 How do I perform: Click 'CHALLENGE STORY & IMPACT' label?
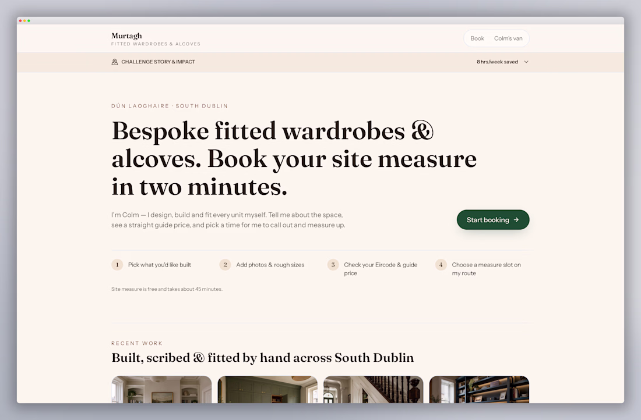coord(158,62)
